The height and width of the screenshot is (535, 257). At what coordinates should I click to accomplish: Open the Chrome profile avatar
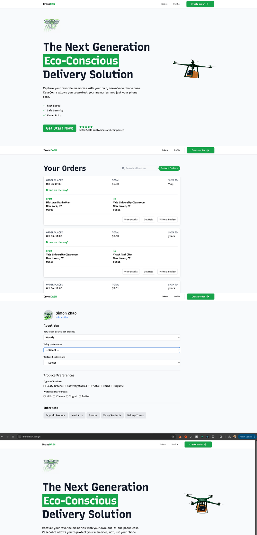click(x=235, y=437)
